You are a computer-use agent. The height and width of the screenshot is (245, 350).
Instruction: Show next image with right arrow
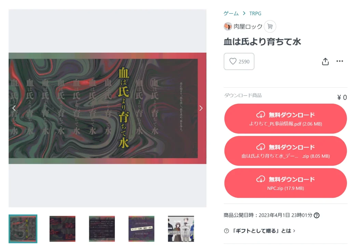(x=201, y=108)
